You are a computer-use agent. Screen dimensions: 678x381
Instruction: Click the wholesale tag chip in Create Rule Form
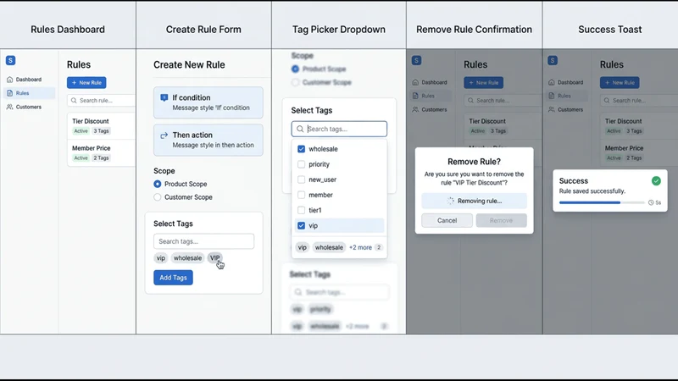pyautogui.click(x=187, y=258)
